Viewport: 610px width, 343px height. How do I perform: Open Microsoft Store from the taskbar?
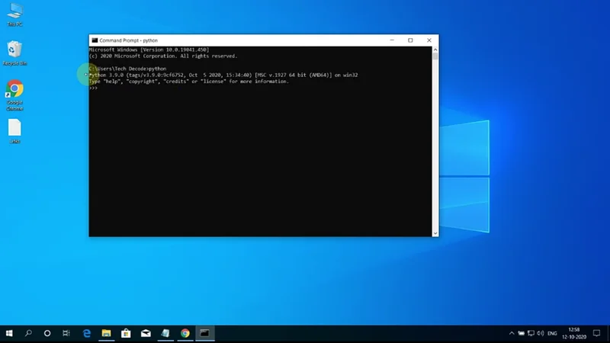(x=126, y=333)
